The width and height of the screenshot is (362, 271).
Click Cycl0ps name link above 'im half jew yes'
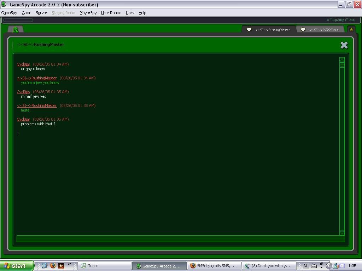click(x=23, y=92)
